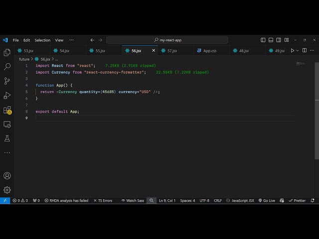The height and width of the screenshot is (239, 319).
Task: Toggle the primary sidebar layout icon
Action: tap(263, 40)
